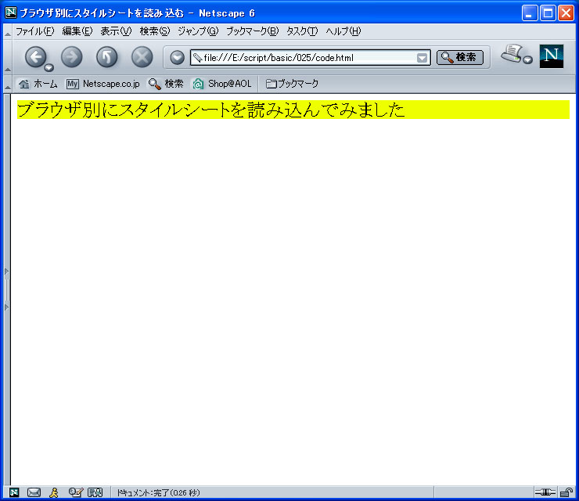Collapse the personal toolbar with its grippy
This screenshot has height=501, width=579.
7,84
